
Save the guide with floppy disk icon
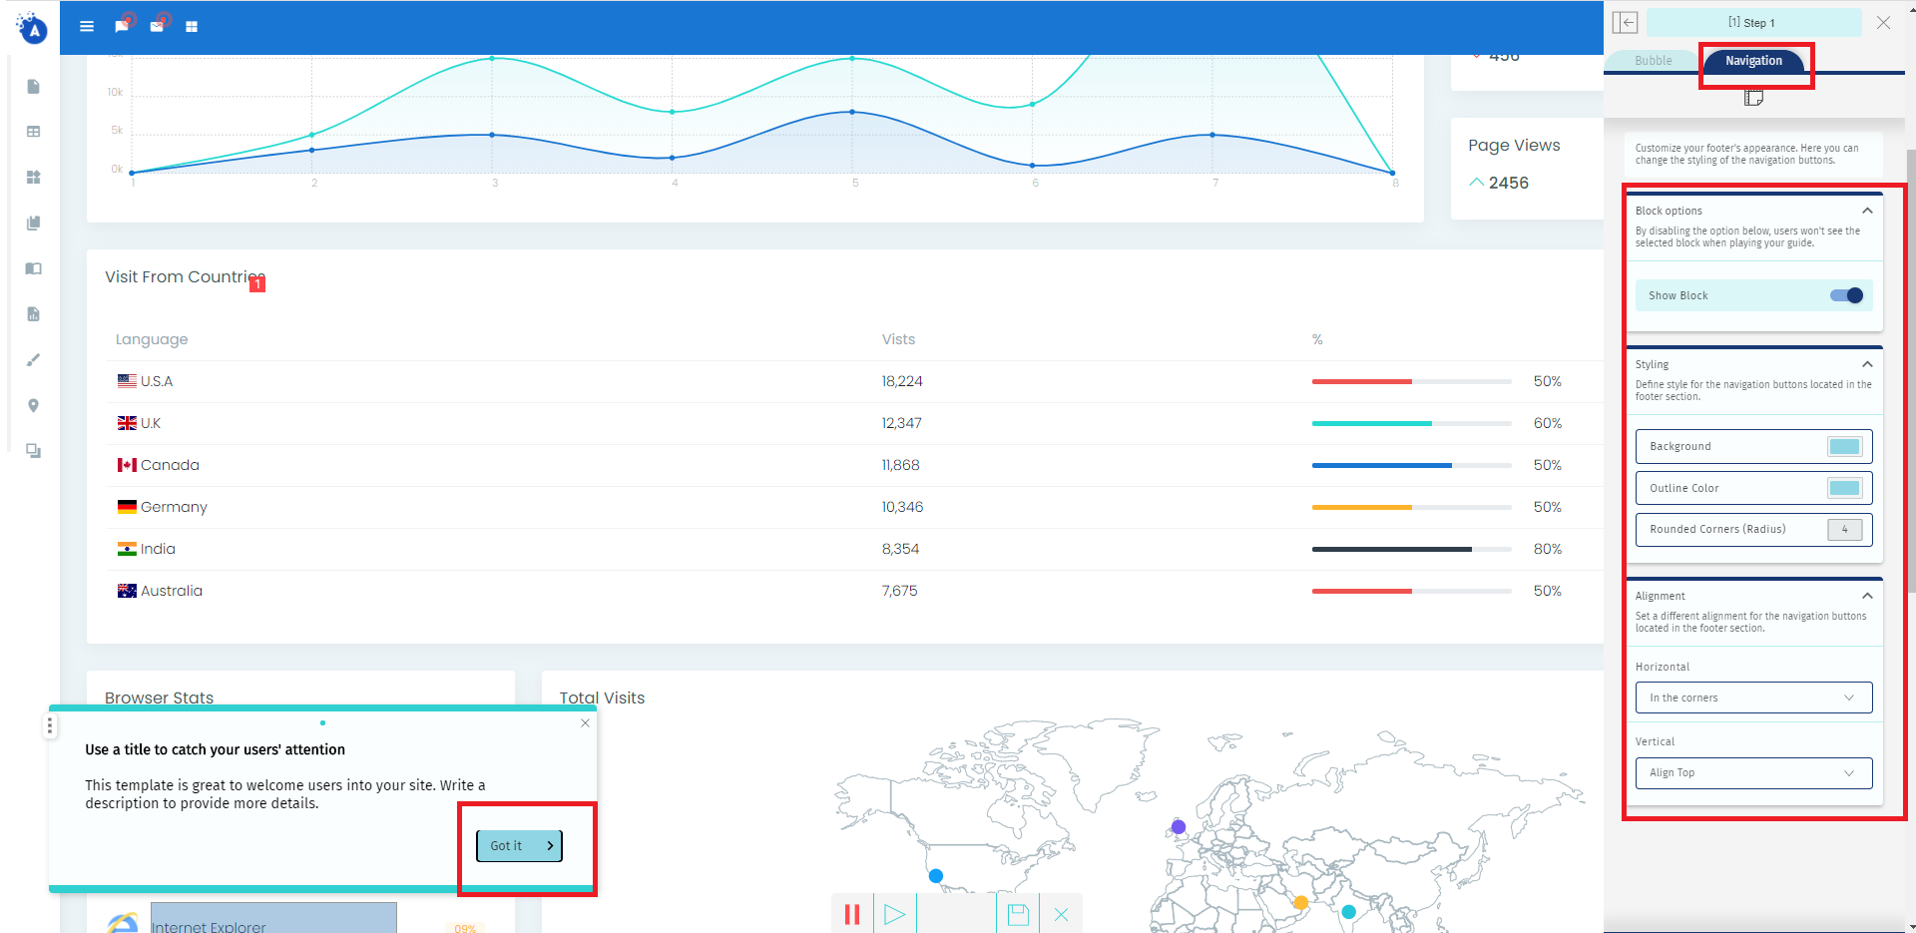click(x=1018, y=914)
